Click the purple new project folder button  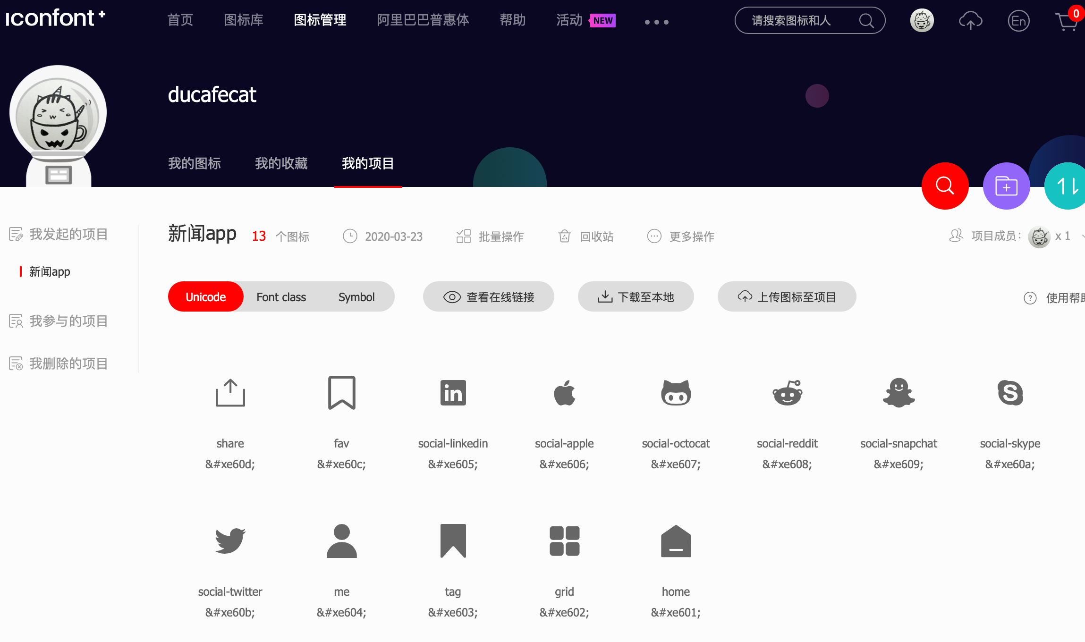1006,186
